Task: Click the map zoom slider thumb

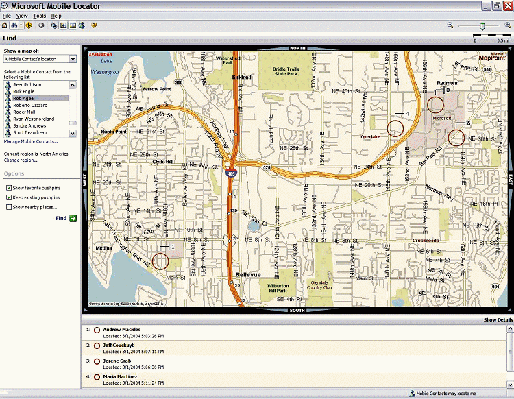Action: pyautogui.click(x=482, y=26)
